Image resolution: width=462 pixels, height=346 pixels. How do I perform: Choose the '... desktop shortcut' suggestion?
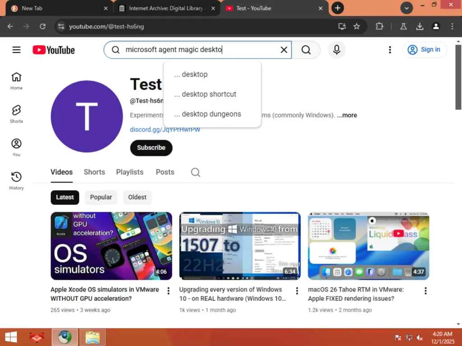point(212,94)
